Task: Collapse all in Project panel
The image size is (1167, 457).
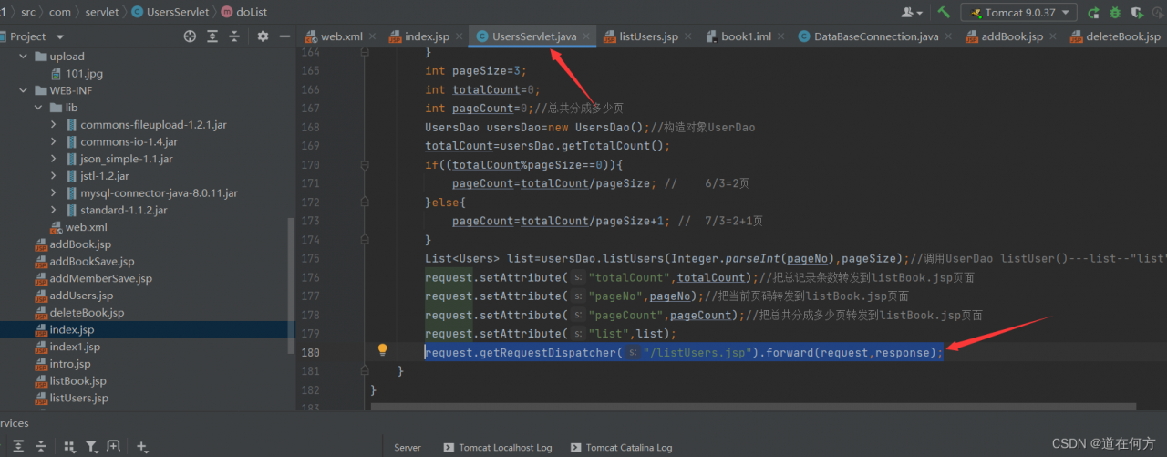Action: point(234,36)
